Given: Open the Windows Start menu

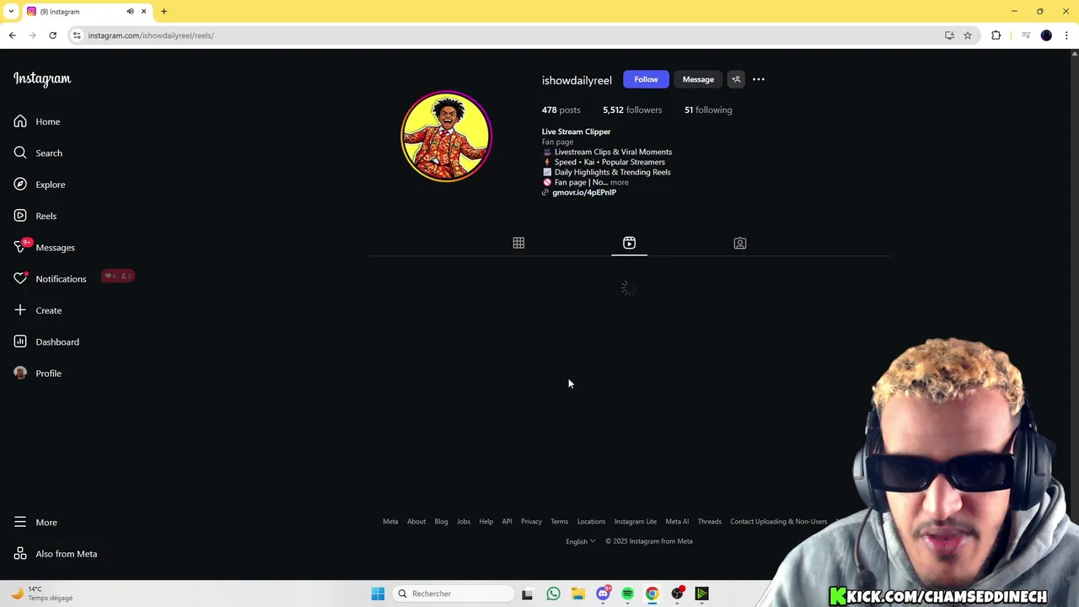Looking at the screenshot, I should [378, 594].
